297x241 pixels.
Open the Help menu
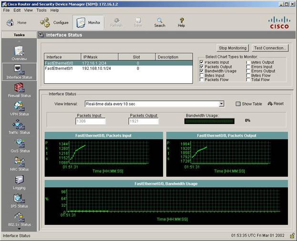(x=54, y=10)
